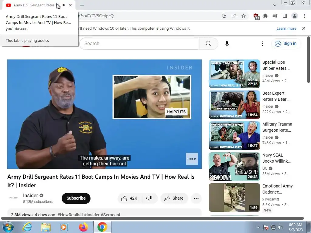Screen dimensions: 311x233
Task: Open Navy SEAL Jocko Willink thumbnail
Action: [x=234, y=167]
